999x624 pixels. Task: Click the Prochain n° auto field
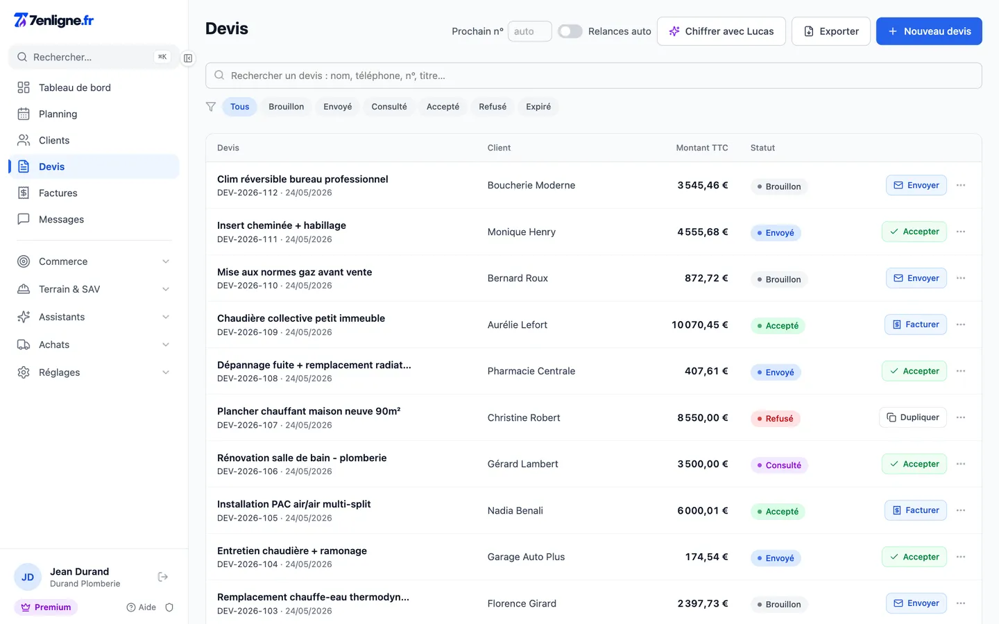pos(530,31)
